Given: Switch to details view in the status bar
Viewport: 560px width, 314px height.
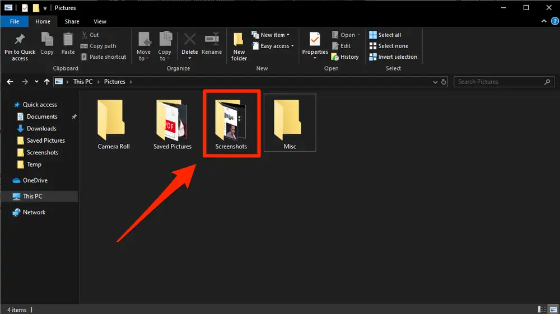Looking at the screenshot, I should [x=542, y=310].
